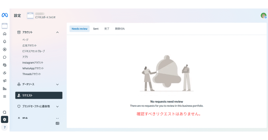The width and height of the screenshot is (268, 140).
Task: Open Instagramアカウント item
Action: pos(33,63)
